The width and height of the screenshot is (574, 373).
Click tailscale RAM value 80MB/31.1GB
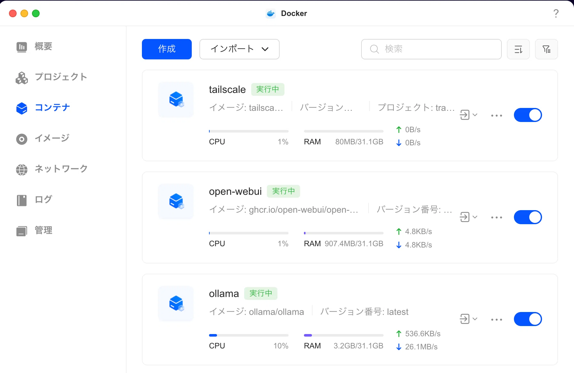(359, 142)
